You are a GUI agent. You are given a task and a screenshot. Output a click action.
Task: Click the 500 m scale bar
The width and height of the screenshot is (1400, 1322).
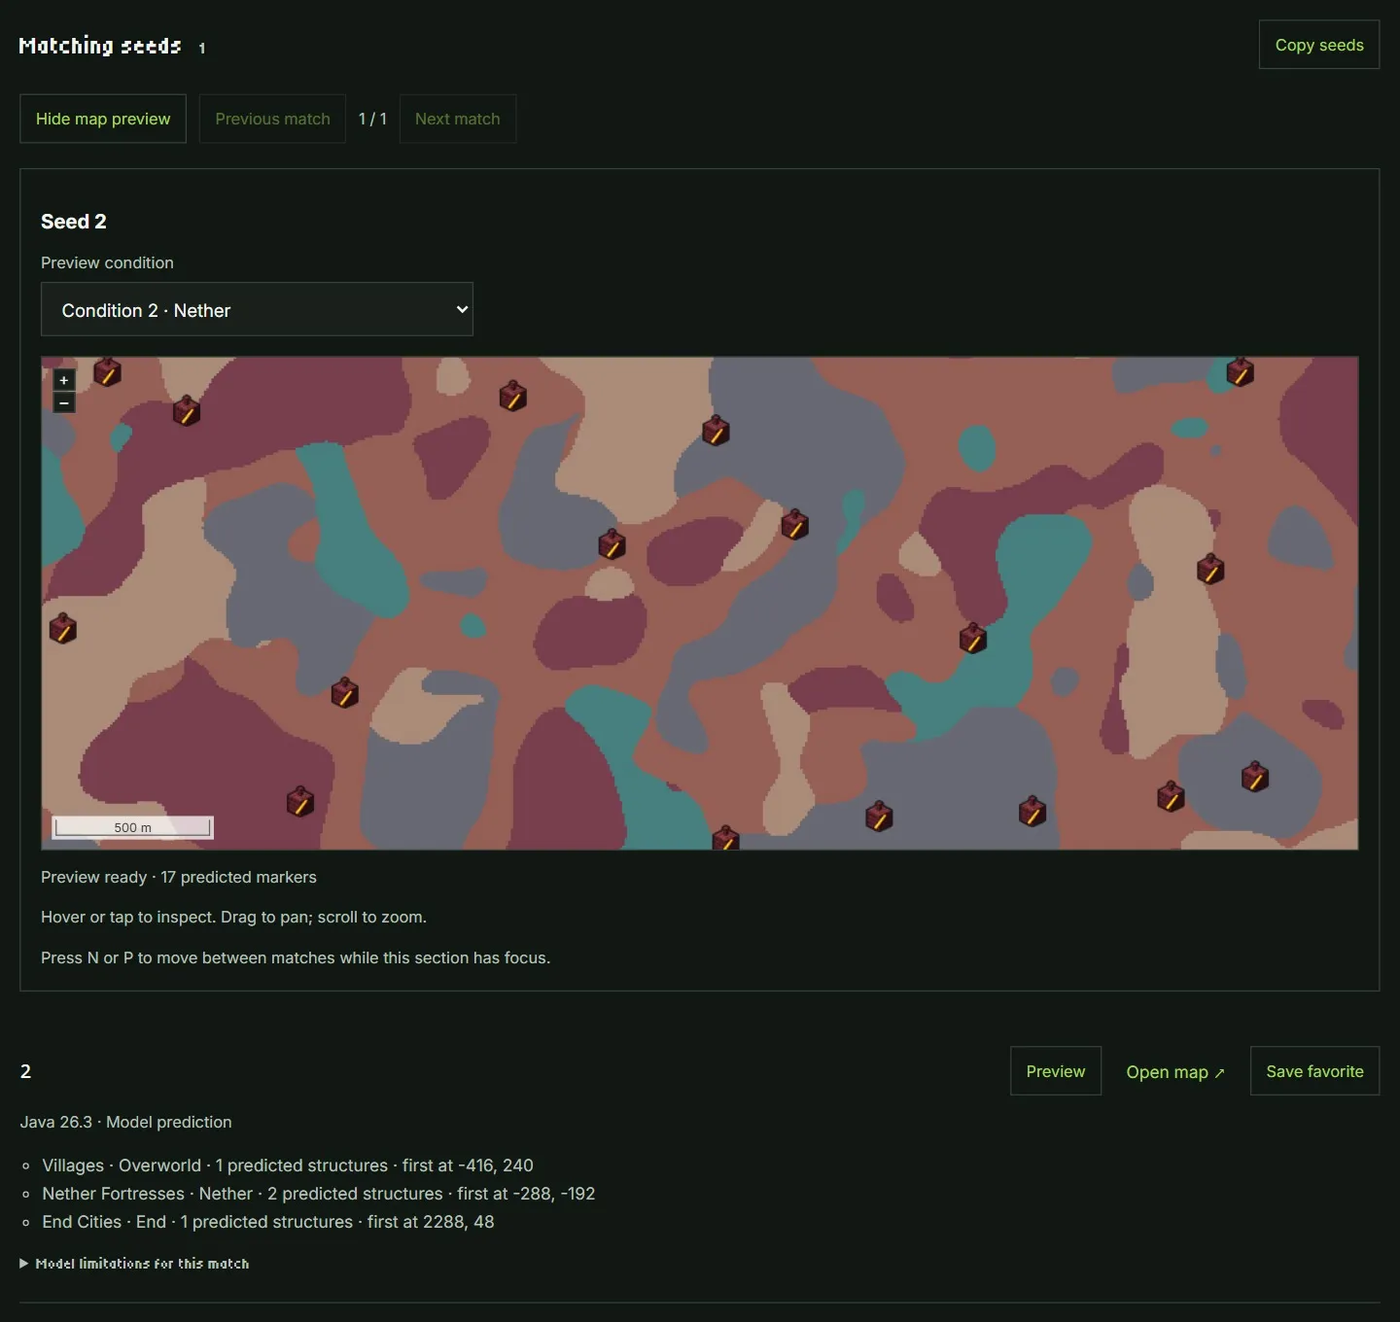pos(132,827)
